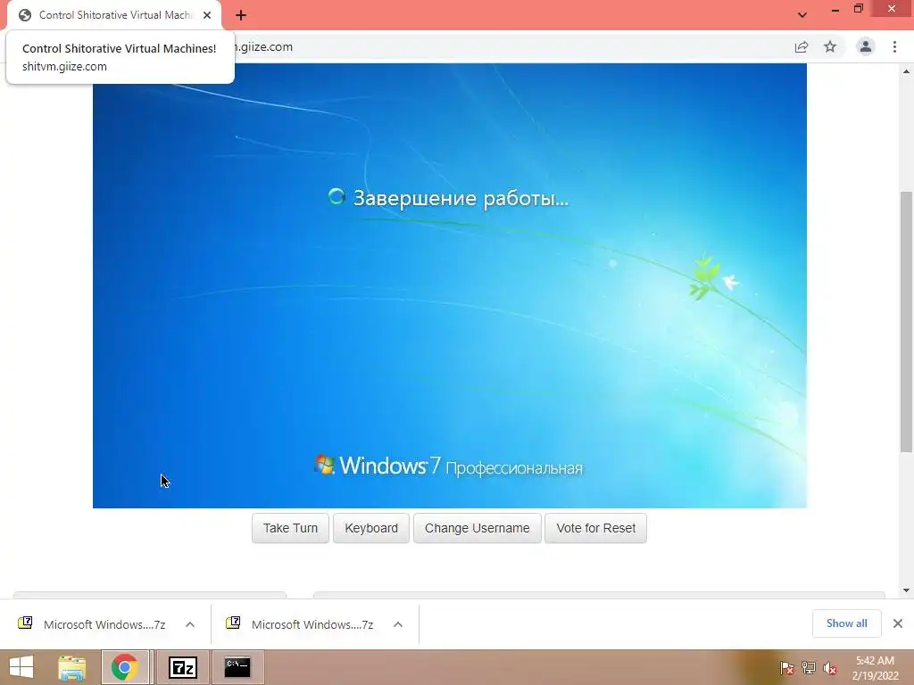
Task: Select the Control Shitorative Virtual Machines tab
Action: [x=114, y=15]
